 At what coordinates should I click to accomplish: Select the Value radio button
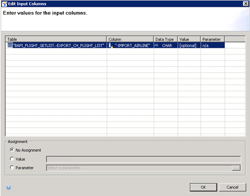pos(12,159)
